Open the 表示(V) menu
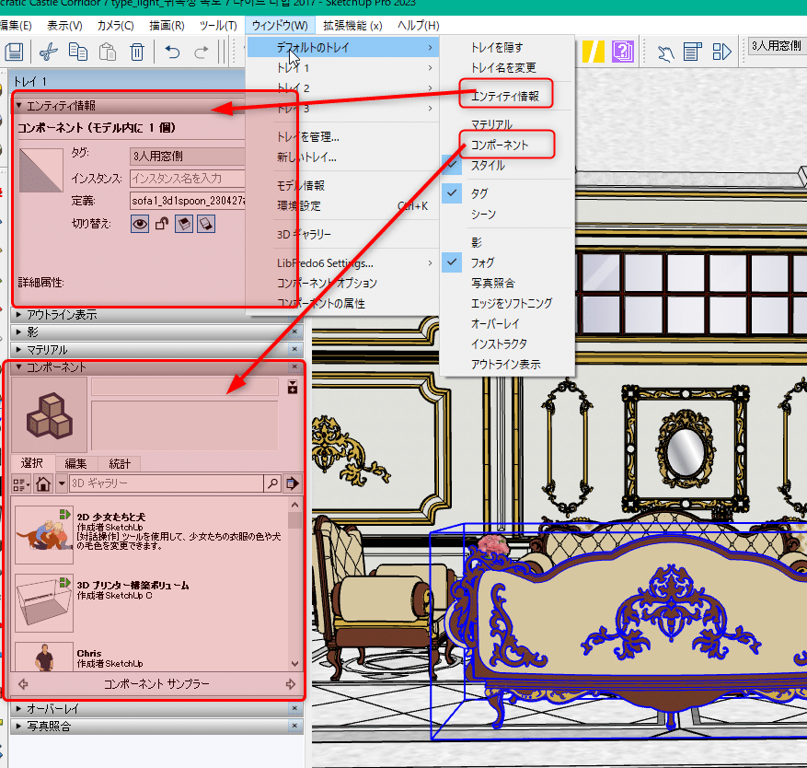 (64, 26)
